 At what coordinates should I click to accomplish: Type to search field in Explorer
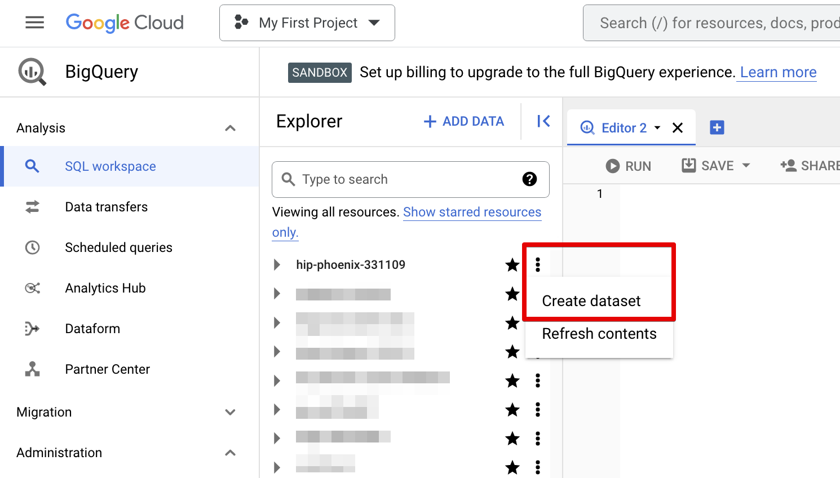tap(410, 179)
